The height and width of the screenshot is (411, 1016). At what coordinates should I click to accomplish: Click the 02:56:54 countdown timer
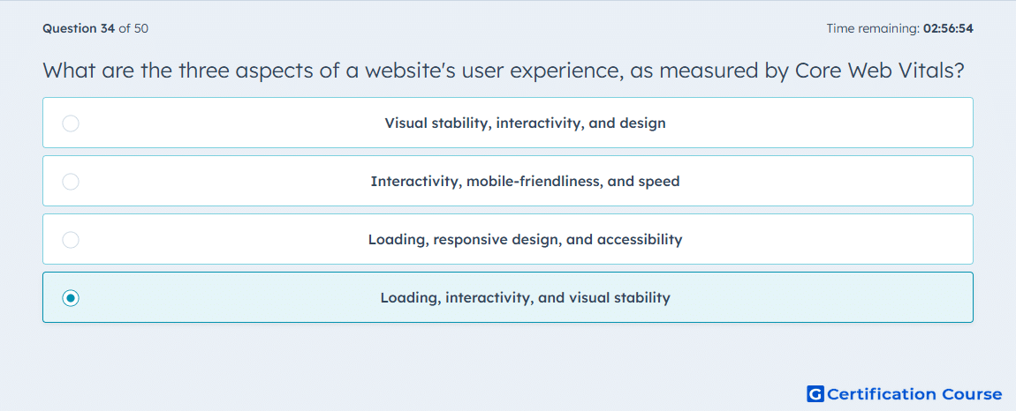click(949, 28)
